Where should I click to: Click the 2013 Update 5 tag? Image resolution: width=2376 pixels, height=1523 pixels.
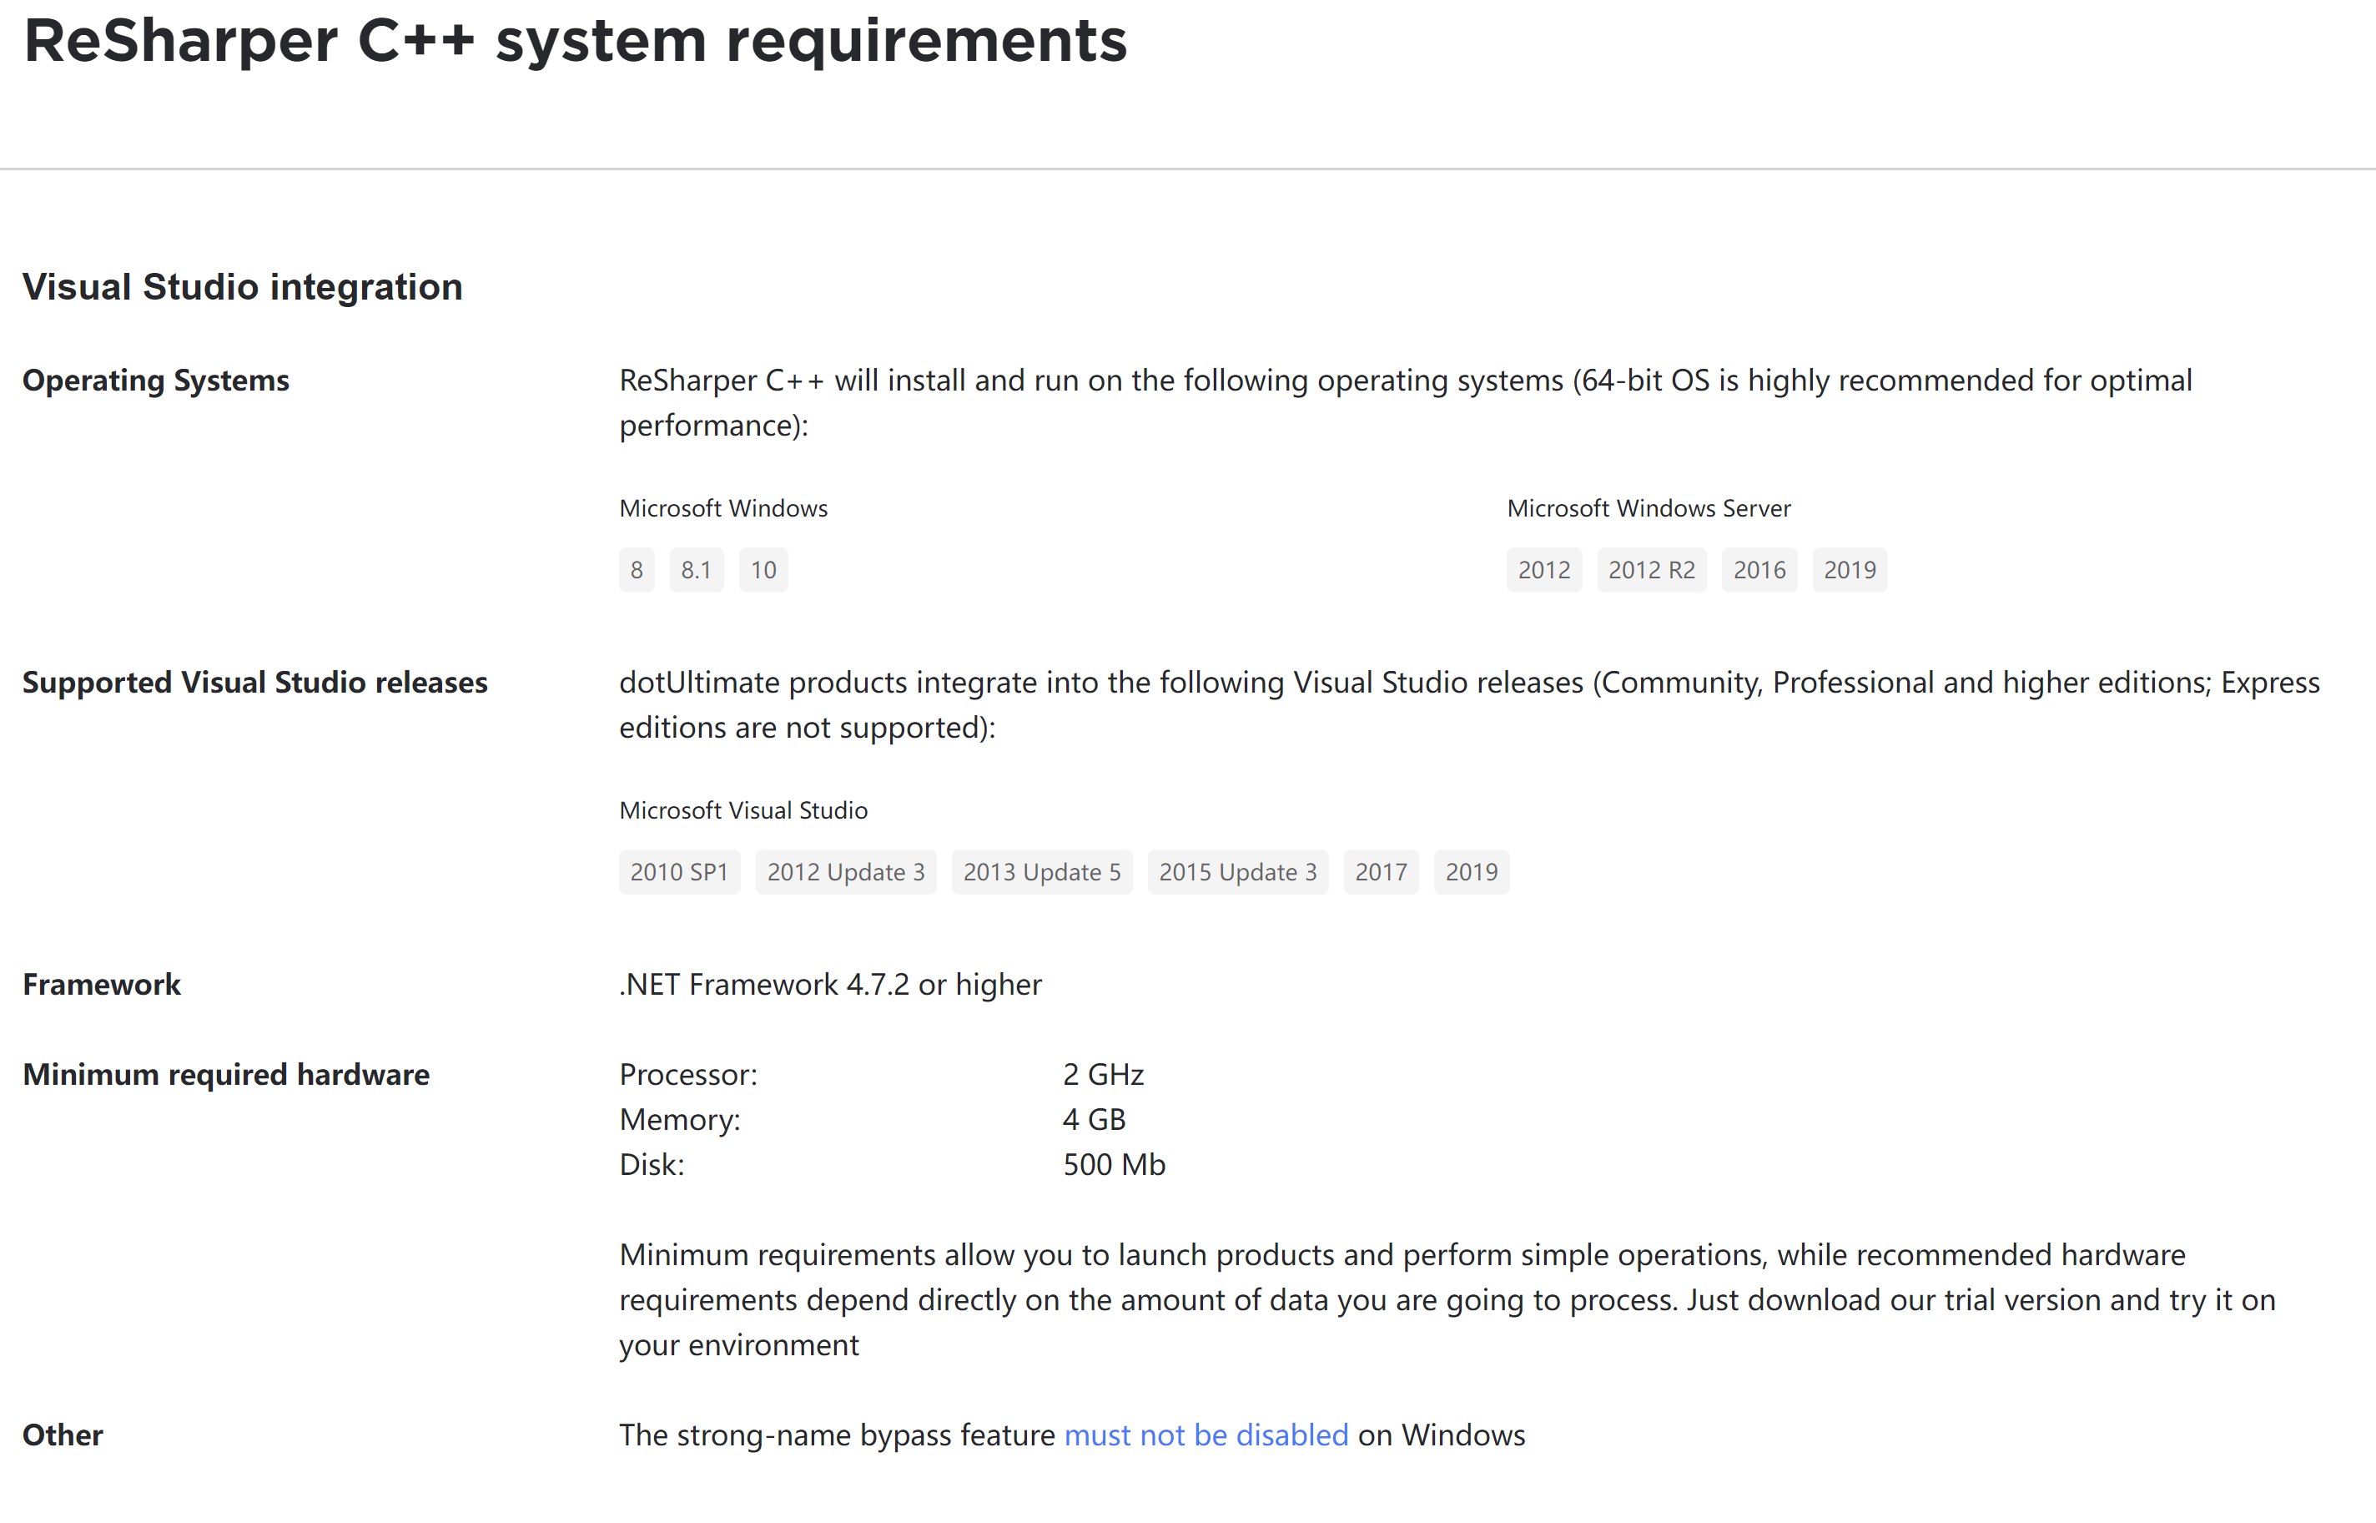point(1042,872)
